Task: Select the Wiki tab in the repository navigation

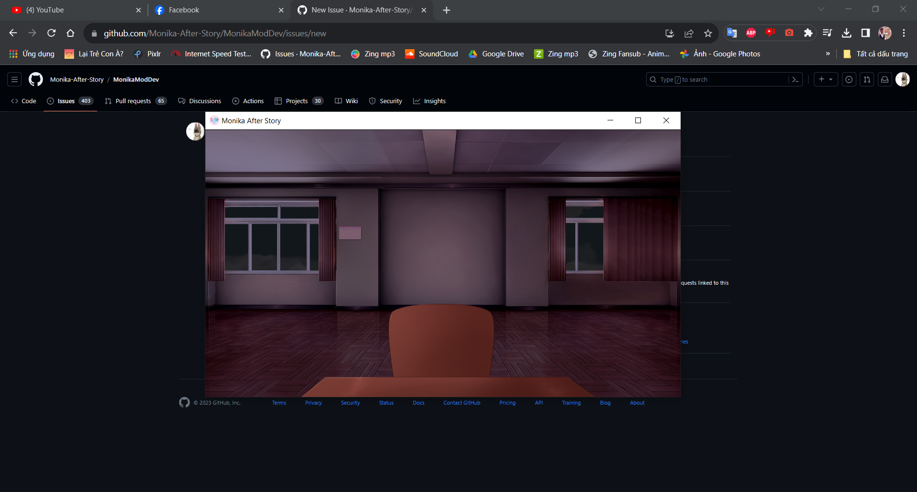Action: (x=352, y=101)
